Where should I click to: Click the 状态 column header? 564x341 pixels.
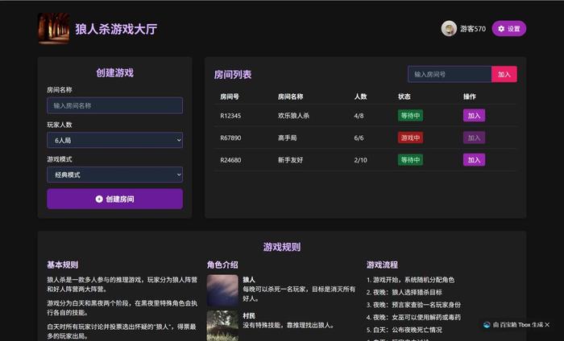404,97
